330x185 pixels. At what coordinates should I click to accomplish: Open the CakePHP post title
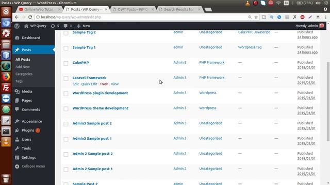point(80,63)
